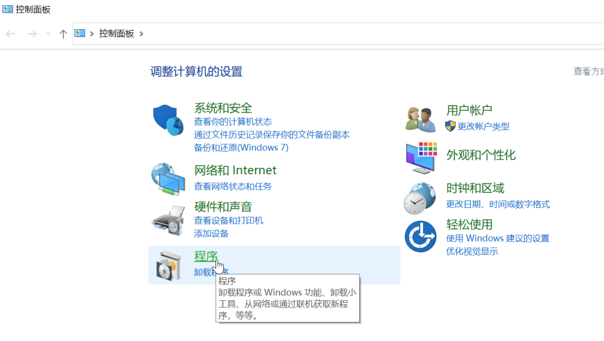Screen dimensions: 604x341
Task: Open the 系统和安全 category heading
Action: (x=223, y=108)
